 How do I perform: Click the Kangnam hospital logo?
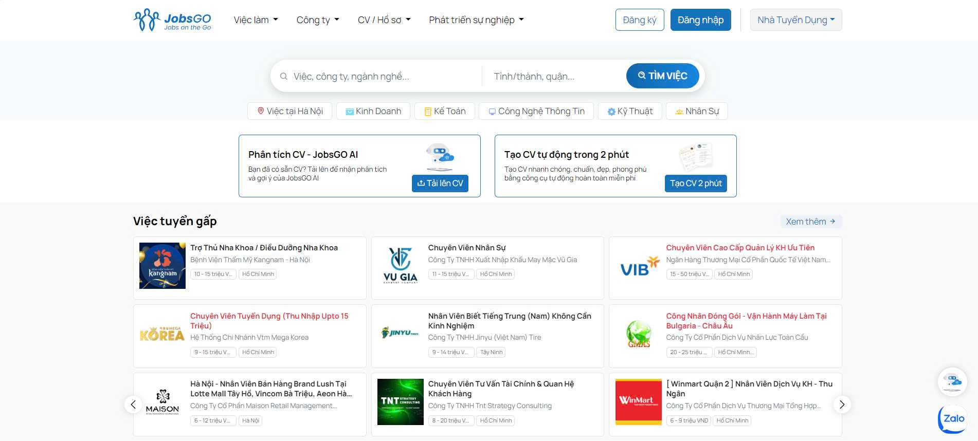[x=162, y=266]
